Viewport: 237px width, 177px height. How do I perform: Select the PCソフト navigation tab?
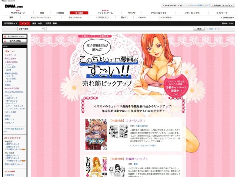pos(132,13)
